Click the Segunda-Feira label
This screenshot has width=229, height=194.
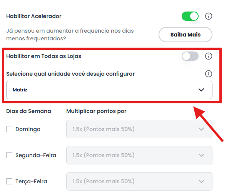pos(36,155)
